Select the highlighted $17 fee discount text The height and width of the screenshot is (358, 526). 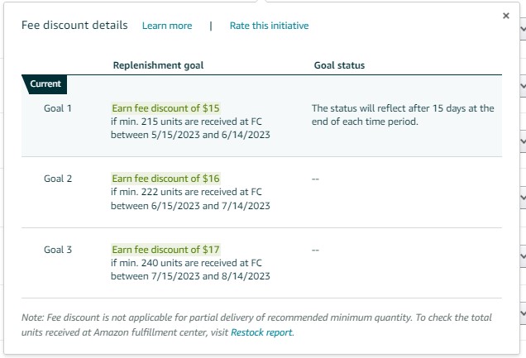point(165,250)
